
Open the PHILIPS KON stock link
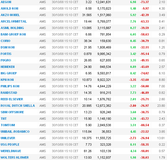[10, 86]
